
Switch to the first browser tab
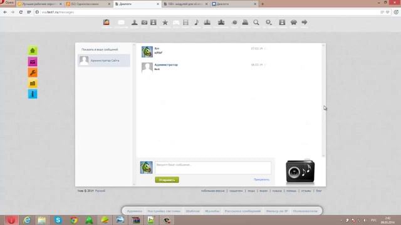pyautogui.click(x=39, y=4)
